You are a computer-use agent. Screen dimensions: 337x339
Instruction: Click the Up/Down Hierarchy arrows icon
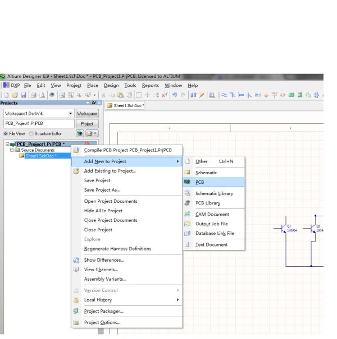pyautogui.click(x=193, y=95)
